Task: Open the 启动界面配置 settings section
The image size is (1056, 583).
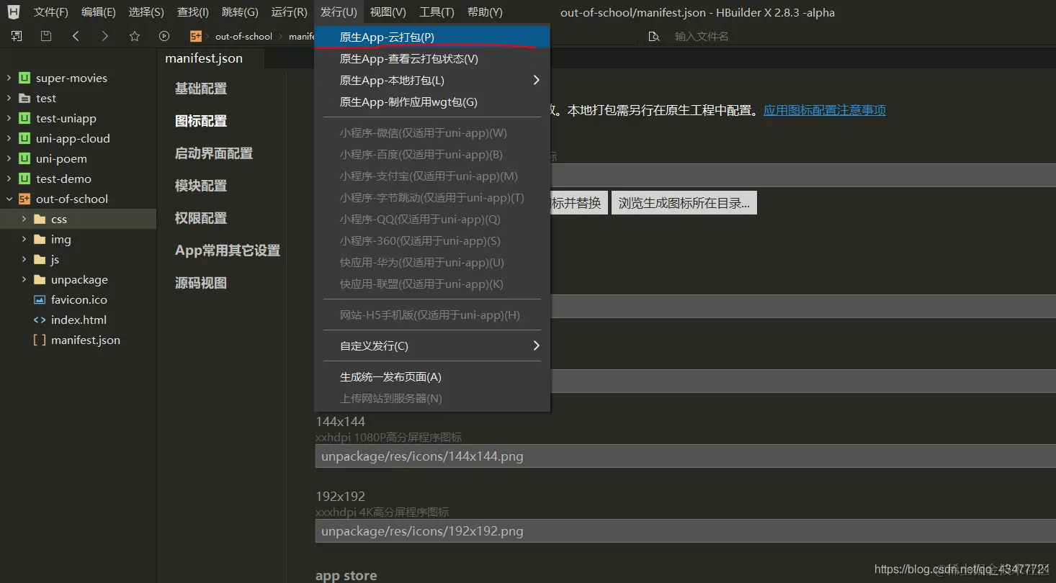Action: point(214,153)
